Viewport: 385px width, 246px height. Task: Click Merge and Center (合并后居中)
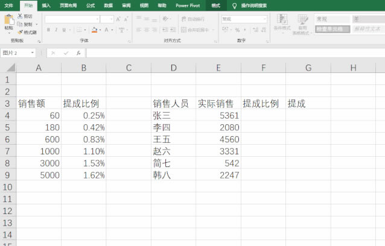pos(195,30)
